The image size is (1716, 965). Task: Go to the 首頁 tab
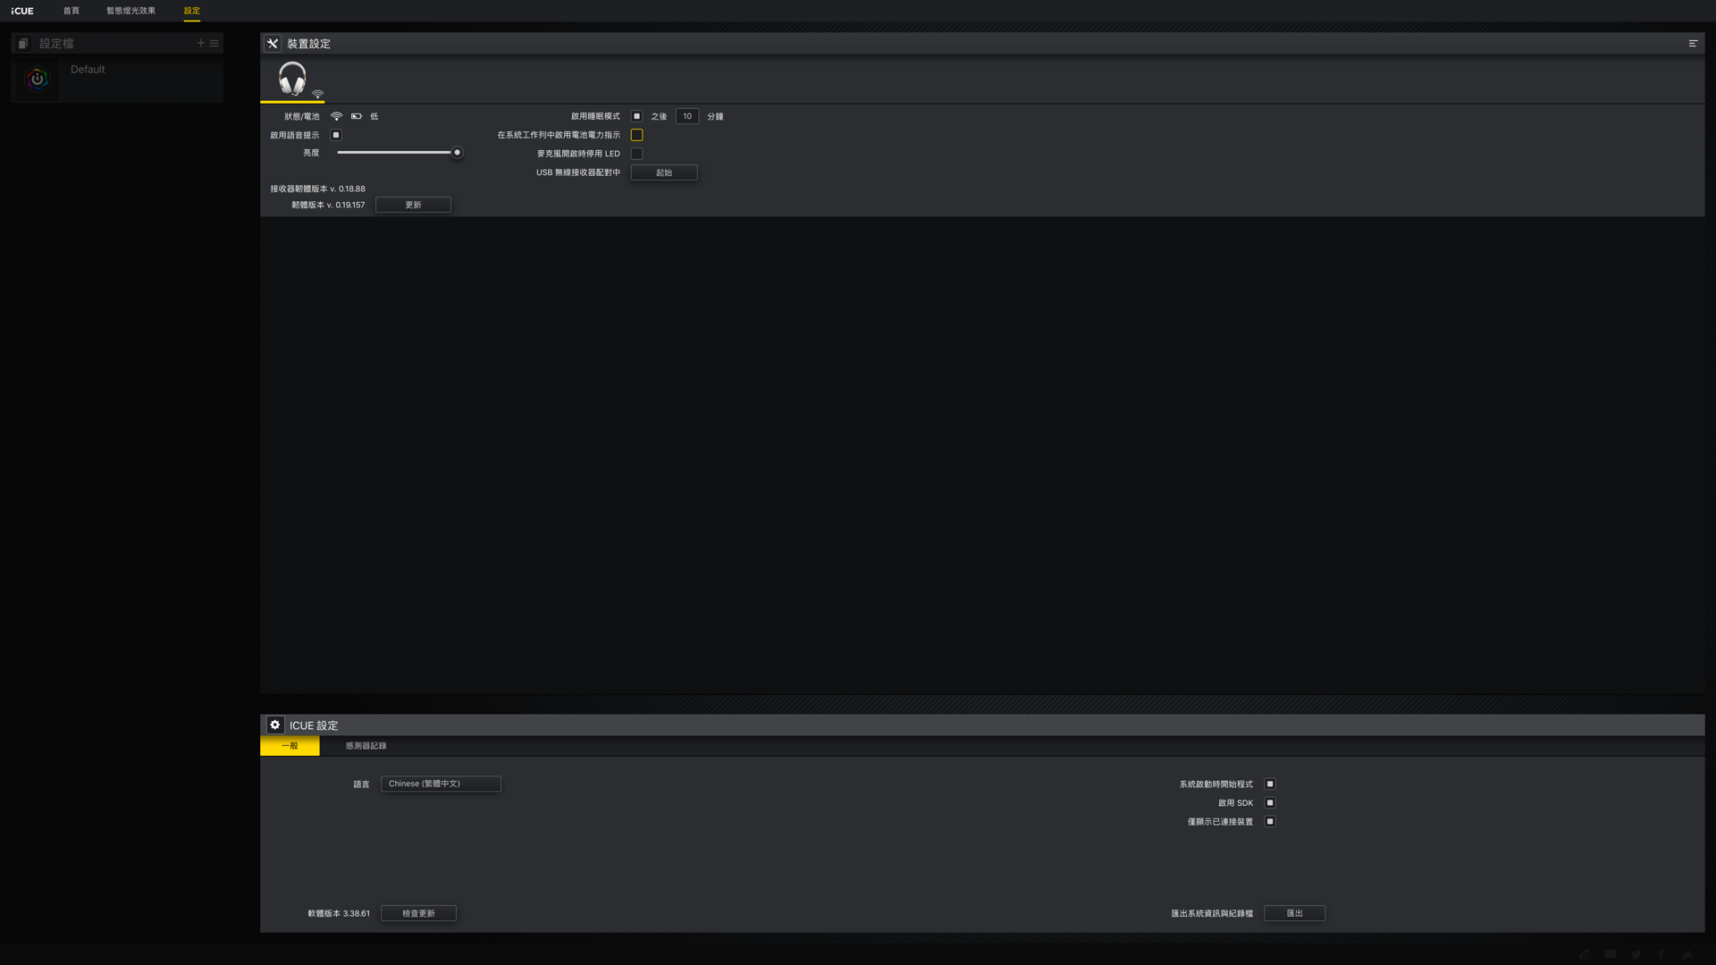[71, 11]
